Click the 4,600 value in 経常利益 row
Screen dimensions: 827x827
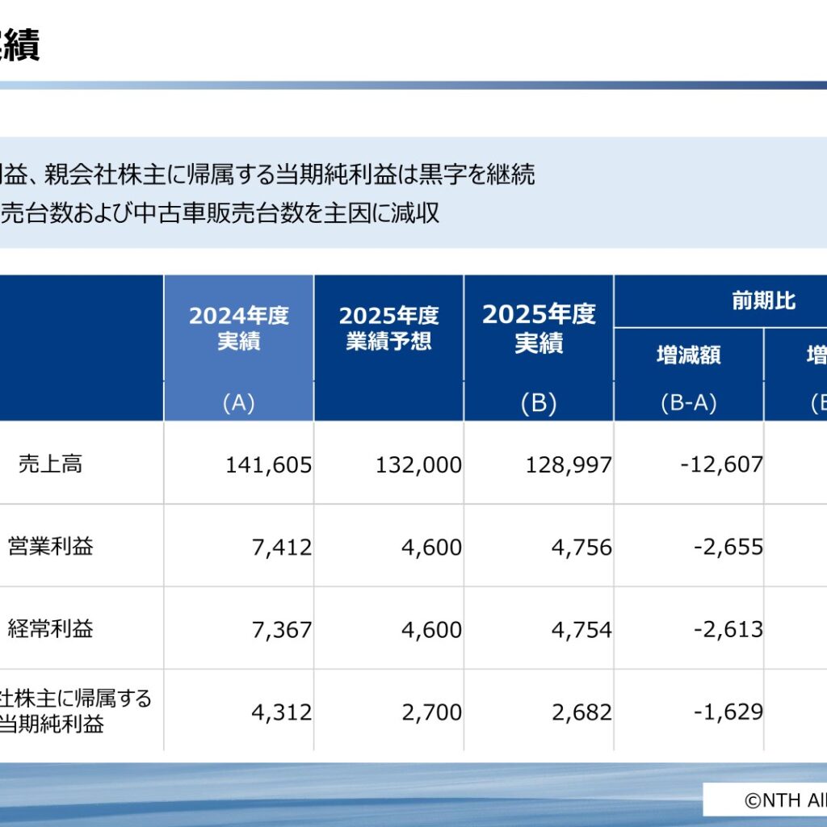431,630
